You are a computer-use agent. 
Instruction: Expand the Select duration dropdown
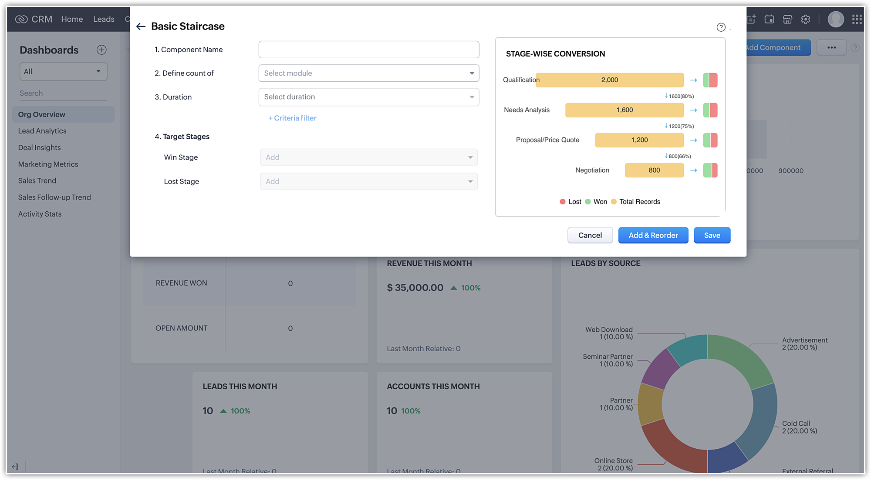point(368,97)
